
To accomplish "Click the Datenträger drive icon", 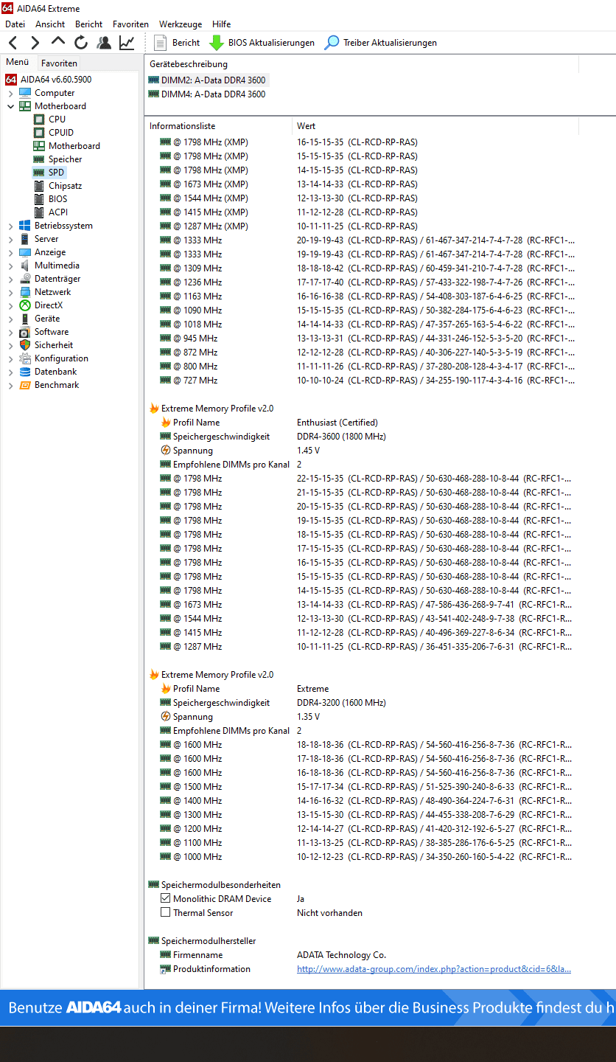I will tap(25, 279).
